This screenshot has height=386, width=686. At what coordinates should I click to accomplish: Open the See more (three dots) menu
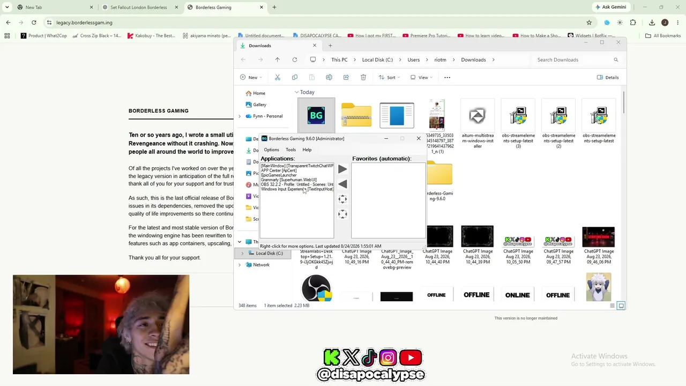tap(447, 77)
